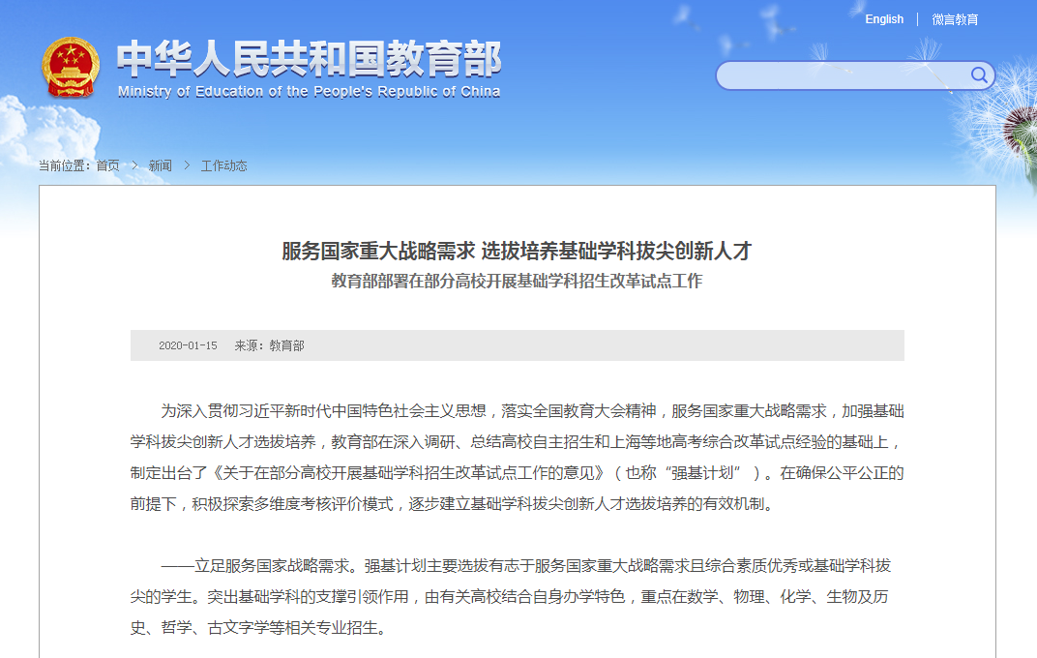Image resolution: width=1037 pixels, height=658 pixels.
Task: Click the paragraph beginning 为深入贯彻习近平新时代
Action: coord(518,458)
